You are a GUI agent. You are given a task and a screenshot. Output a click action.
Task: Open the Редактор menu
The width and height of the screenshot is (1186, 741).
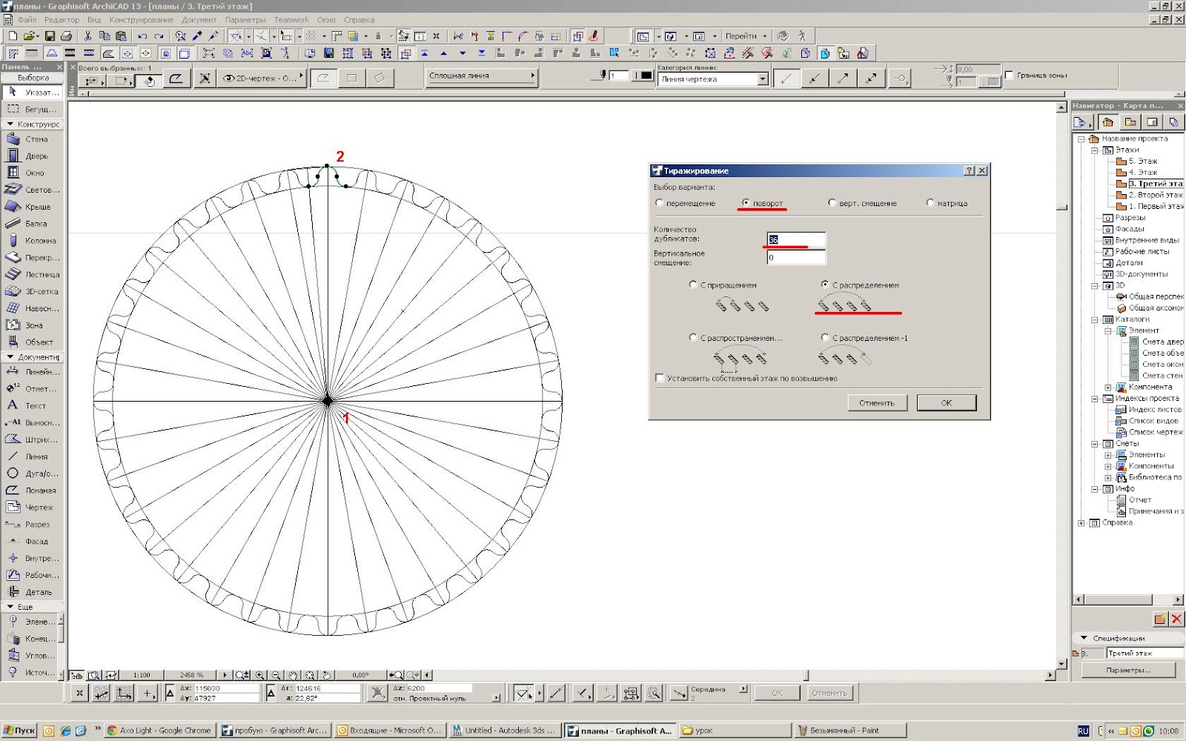click(x=62, y=20)
